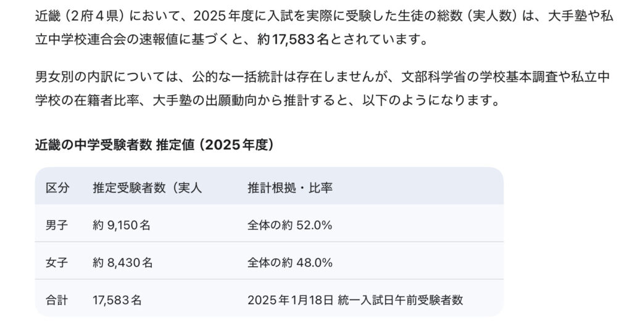Click the 全体の約48.0% cell
The image size is (632, 333).
pyautogui.click(x=290, y=263)
